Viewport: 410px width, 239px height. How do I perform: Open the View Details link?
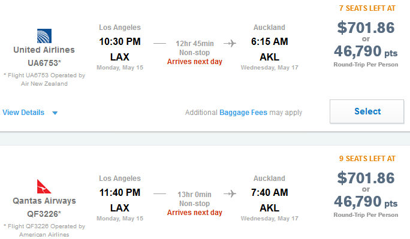click(x=23, y=113)
